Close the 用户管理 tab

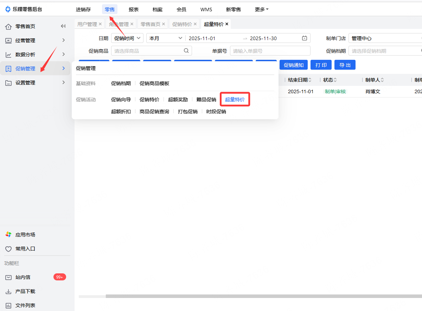(100, 24)
